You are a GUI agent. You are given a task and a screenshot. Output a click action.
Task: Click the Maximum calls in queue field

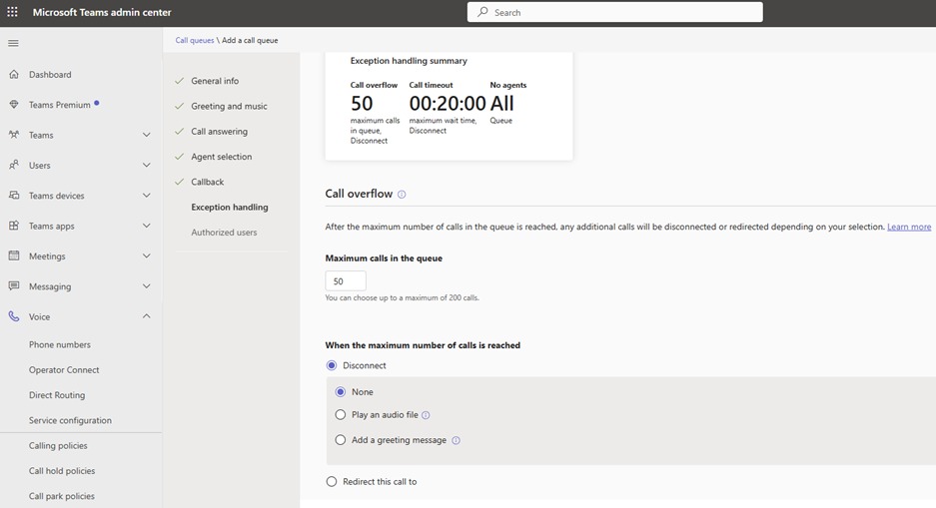(346, 281)
